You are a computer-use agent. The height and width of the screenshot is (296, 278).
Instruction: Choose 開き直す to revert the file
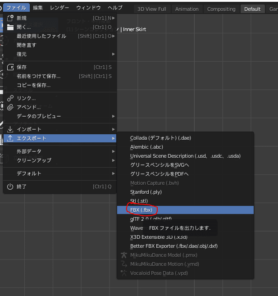60,45
